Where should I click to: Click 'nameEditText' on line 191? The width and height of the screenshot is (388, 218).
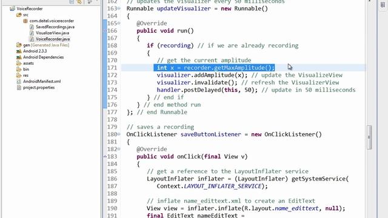(217, 216)
